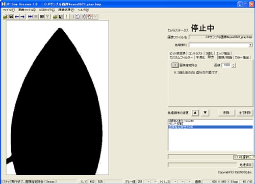Open the 画像ファイル(G) menu
This screenshot has height=184, width=255.
coord(27,10)
